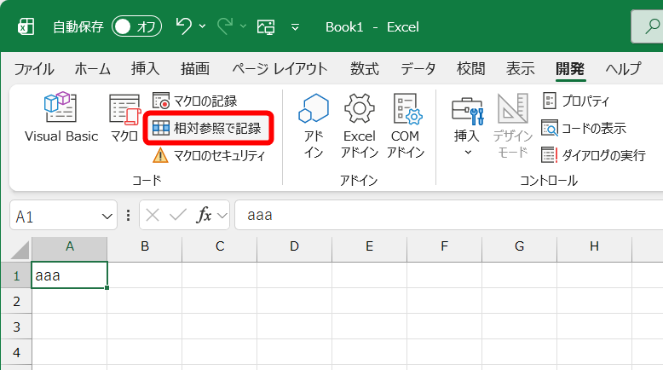This screenshot has height=370, width=663.
Task: Open Excel アドイン dialog
Action: 359,126
